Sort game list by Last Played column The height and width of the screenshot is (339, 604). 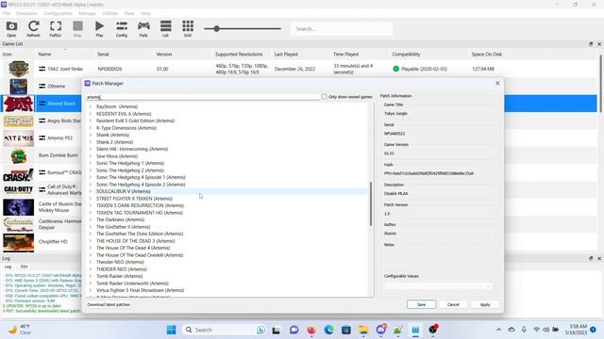pos(286,55)
